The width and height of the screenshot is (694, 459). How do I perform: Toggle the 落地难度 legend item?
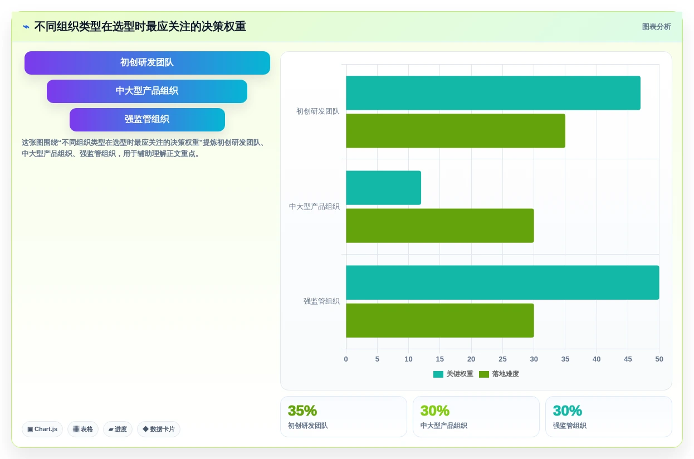tap(499, 374)
